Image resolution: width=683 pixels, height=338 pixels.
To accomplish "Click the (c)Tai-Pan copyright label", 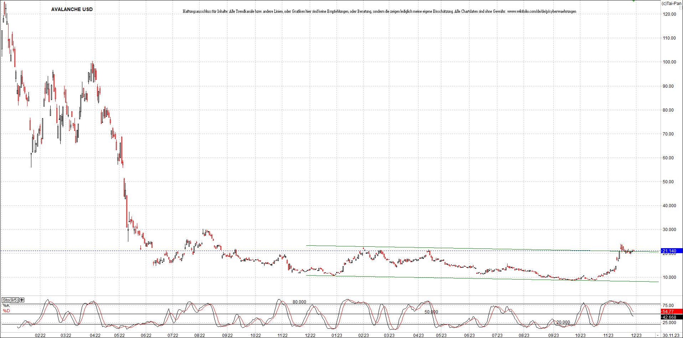I will coord(671,4).
